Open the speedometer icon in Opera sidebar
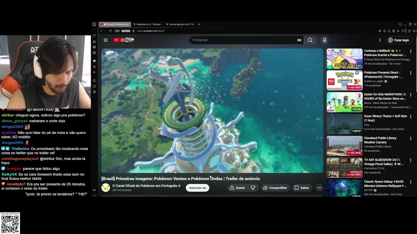Viewport: 417px width, 234px height. [94, 36]
